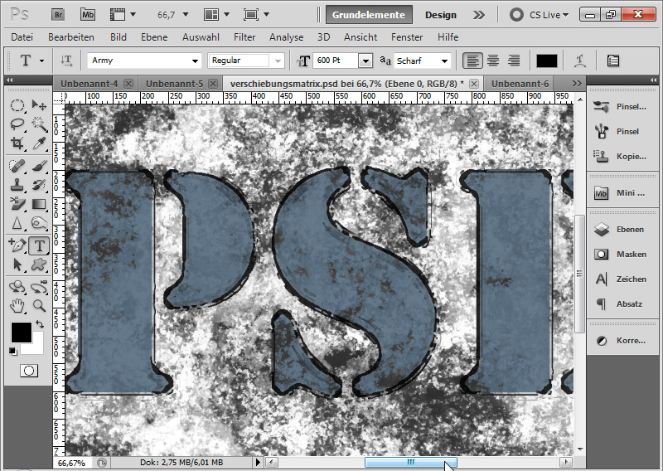The height and width of the screenshot is (471, 663).
Task: Open the Filter menu
Action: click(x=244, y=37)
